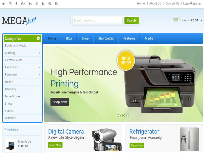Open the Instagram social icon
Image resolution: width=204 pixels, height=153 pixels.
click(10, 4)
